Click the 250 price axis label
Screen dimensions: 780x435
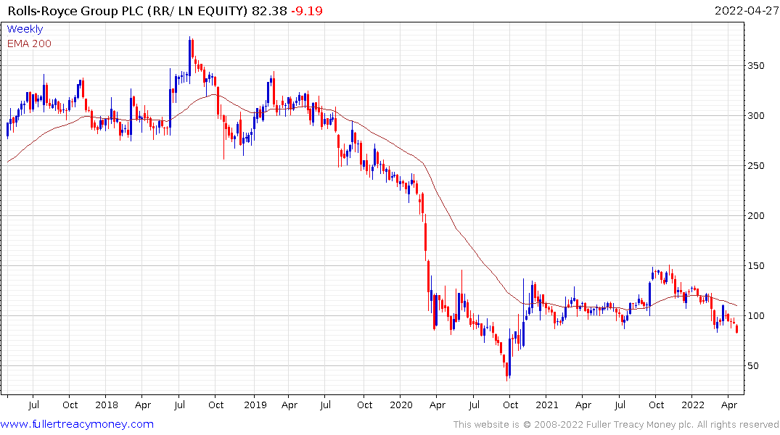pos(756,165)
